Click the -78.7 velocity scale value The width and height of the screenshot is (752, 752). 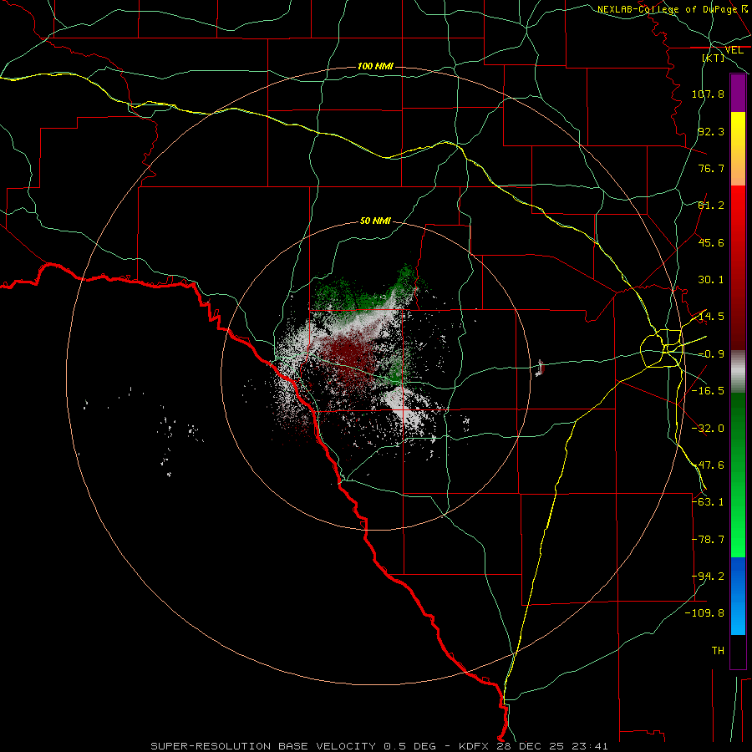708,540
